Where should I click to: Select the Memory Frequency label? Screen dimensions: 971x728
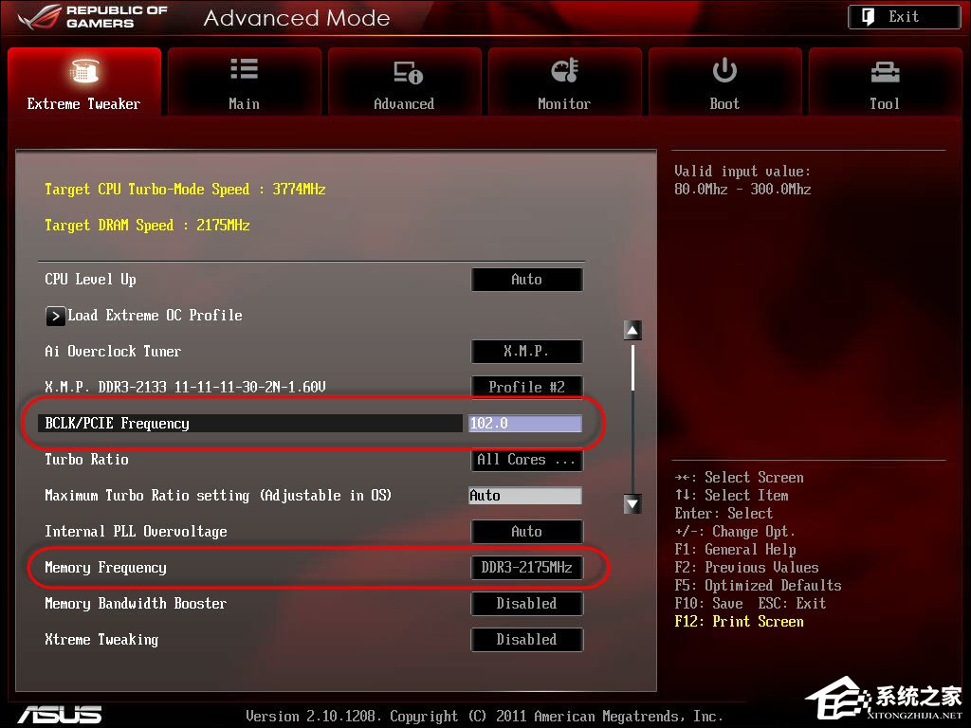click(x=106, y=568)
